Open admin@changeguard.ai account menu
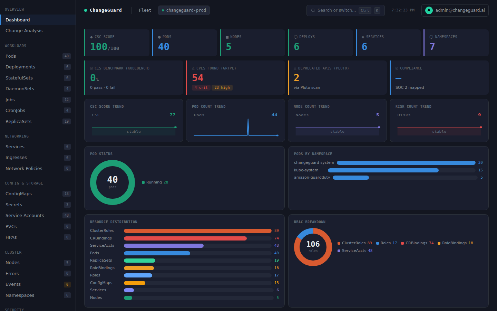This screenshot has width=497, height=311. point(455,10)
